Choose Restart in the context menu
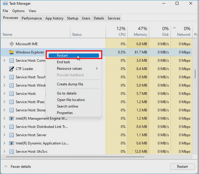199x174 pixels. [x=74, y=55]
